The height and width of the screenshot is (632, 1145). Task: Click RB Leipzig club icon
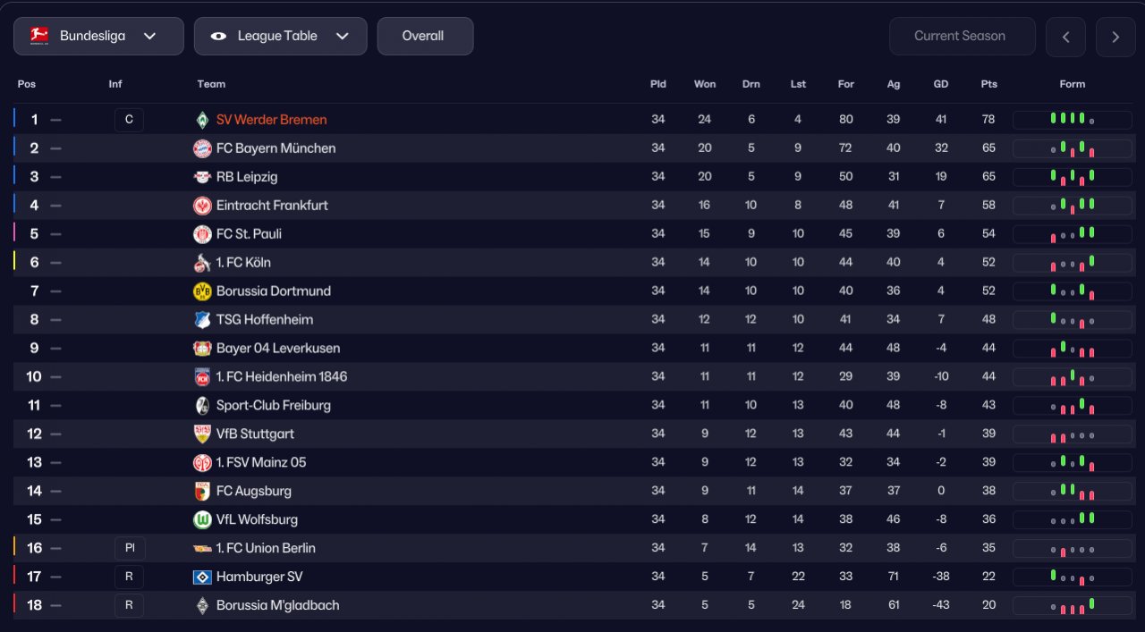click(x=202, y=177)
